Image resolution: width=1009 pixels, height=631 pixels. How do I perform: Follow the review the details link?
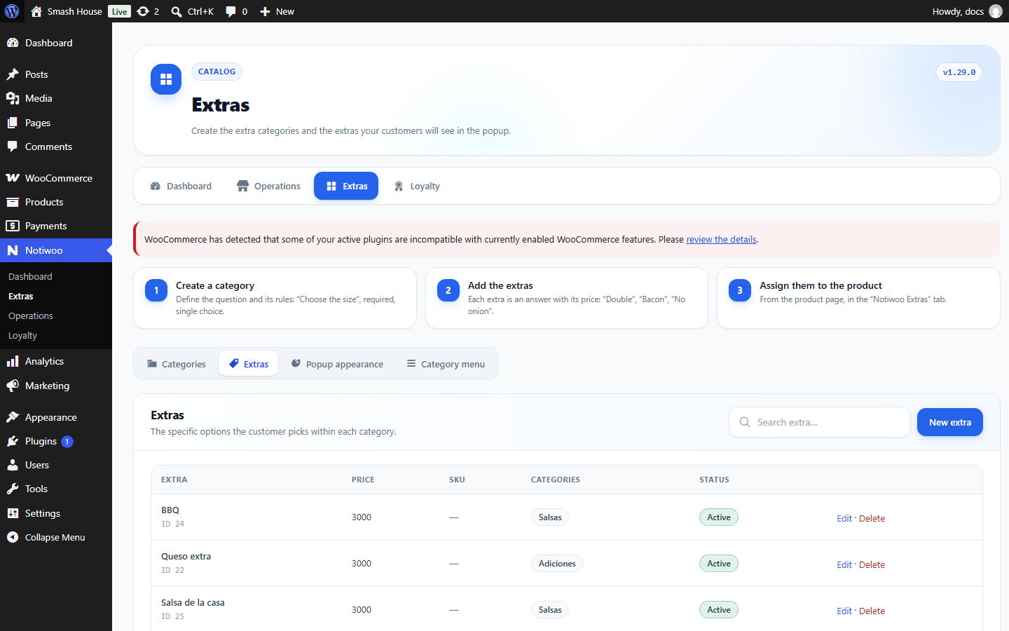point(721,239)
